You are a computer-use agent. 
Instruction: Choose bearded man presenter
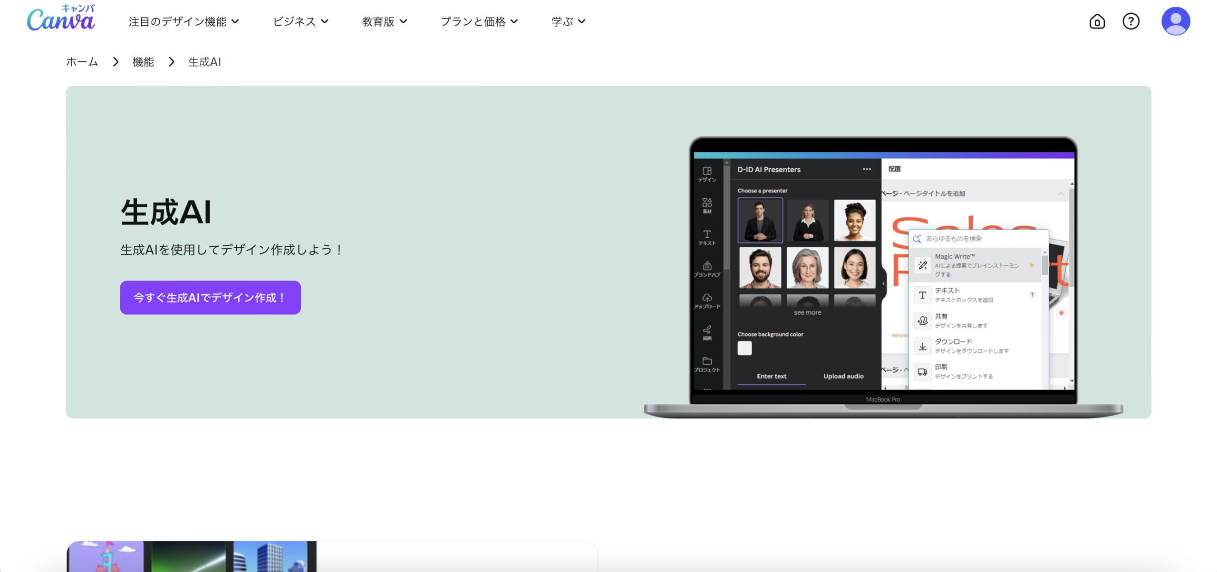pos(760,267)
